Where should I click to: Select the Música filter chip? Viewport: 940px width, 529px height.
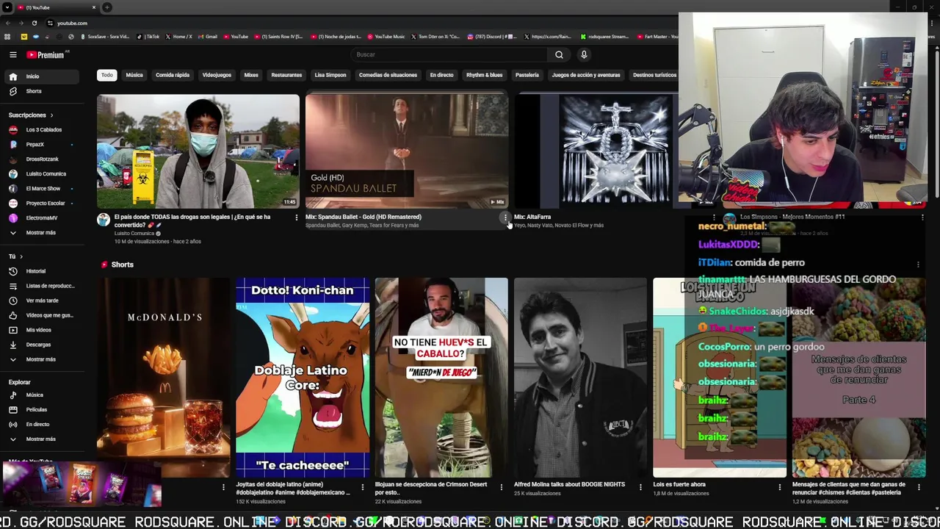134,75
